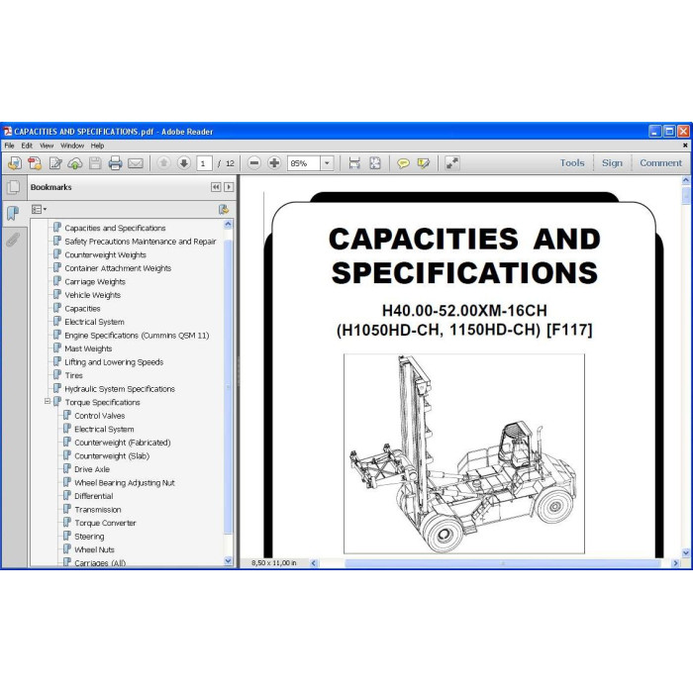Click the cloud upload toolbar icon
This screenshot has height=693, width=693.
75,163
